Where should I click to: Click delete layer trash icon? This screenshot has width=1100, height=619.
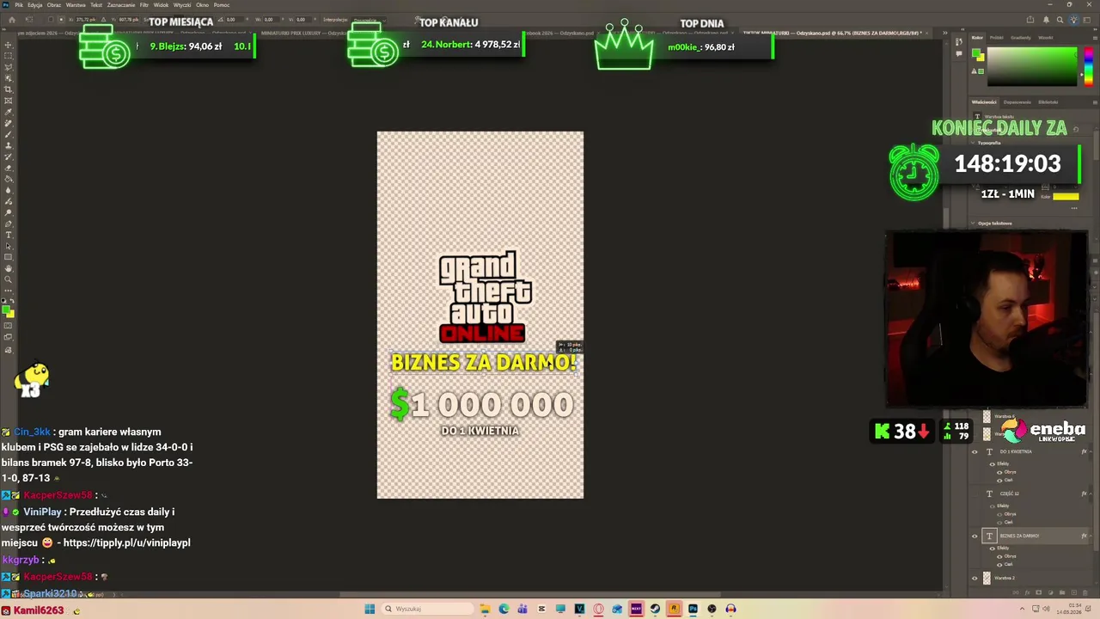pos(1085,592)
